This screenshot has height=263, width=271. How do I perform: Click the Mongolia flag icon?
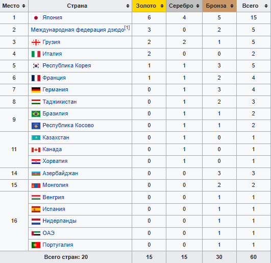(36, 185)
